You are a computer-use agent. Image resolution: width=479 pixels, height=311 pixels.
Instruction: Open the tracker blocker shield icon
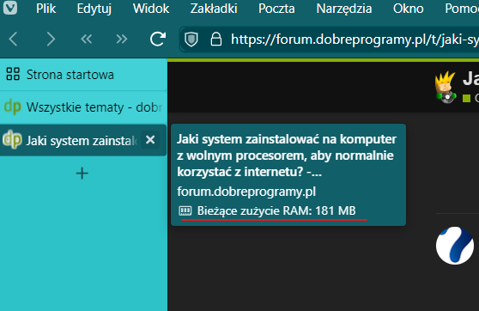click(191, 40)
